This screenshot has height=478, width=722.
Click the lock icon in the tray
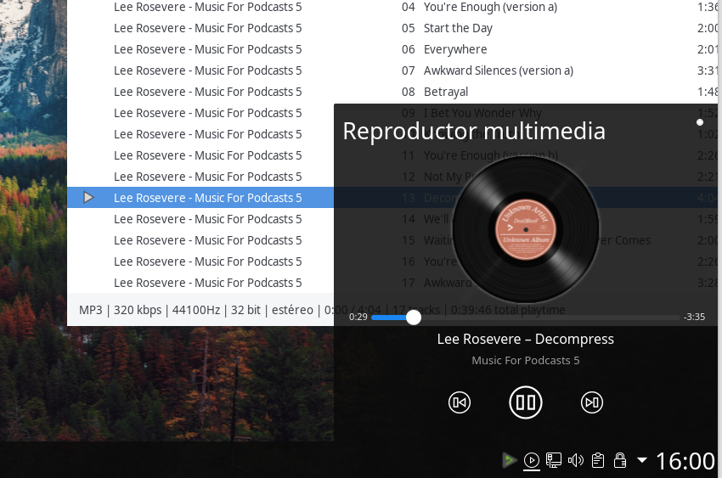coord(620,460)
